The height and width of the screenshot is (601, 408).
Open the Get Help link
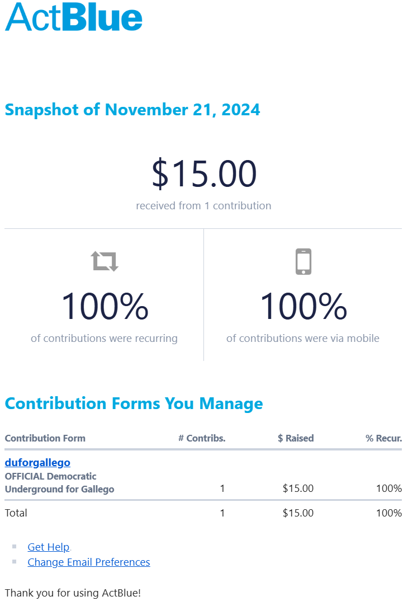(x=49, y=547)
